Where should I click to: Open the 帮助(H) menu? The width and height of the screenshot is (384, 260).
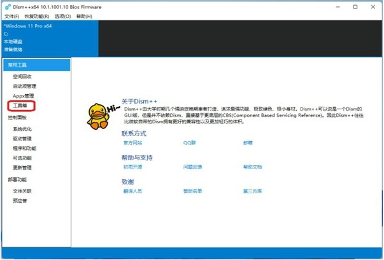84,16
